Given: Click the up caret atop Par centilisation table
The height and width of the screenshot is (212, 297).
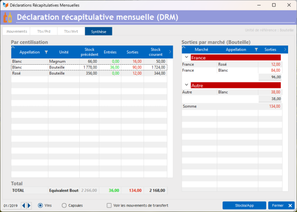Looking at the screenshot, I should (13, 47).
